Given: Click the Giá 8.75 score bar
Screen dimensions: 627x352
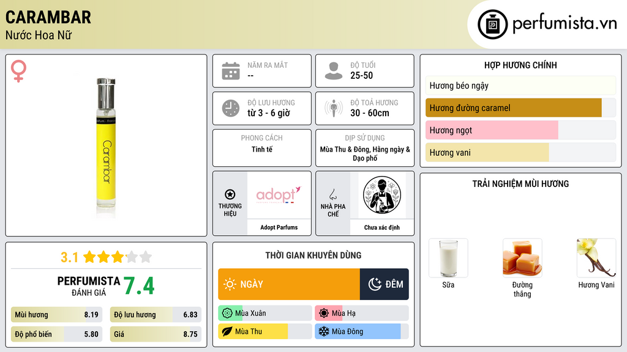Looking at the screenshot, I should [156, 334].
